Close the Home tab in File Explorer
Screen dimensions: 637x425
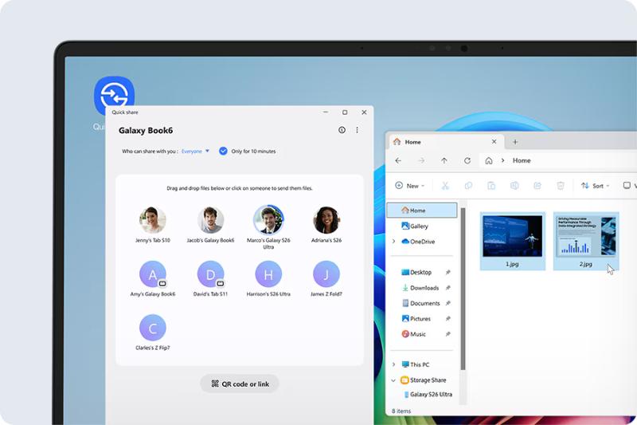tap(494, 141)
